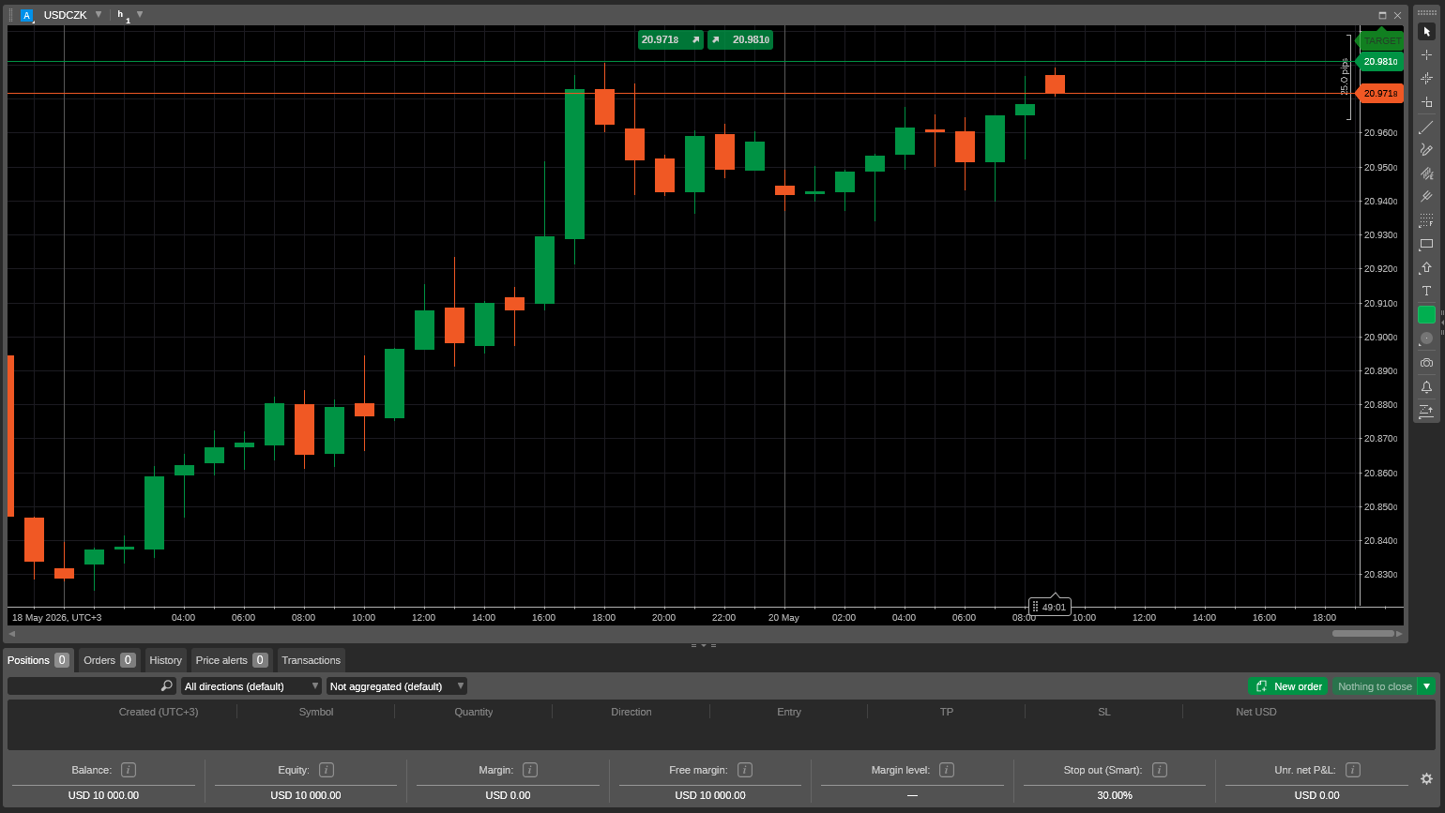Open the Price alerts tab
The image size is (1445, 813).
point(232,660)
